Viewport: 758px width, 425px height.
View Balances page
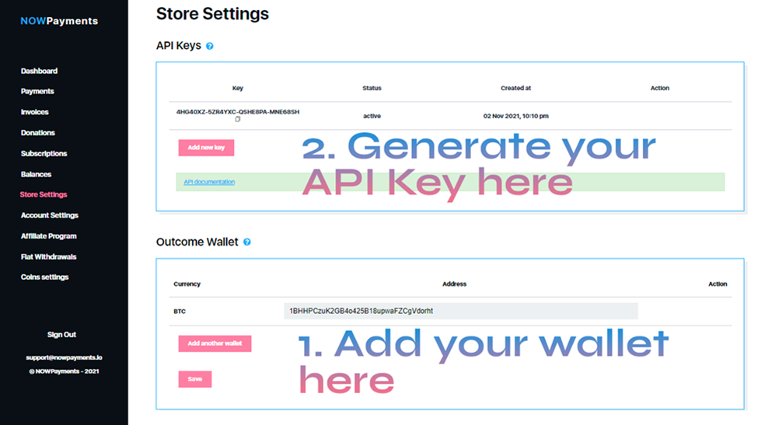(36, 174)
